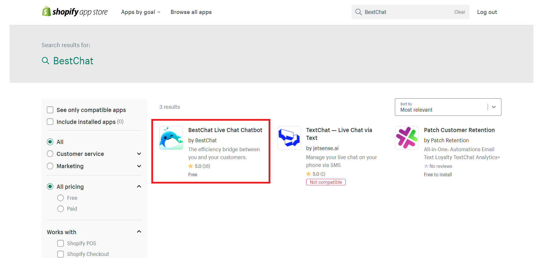This screenshot has width=543, height=258.
Task: Click the Shopify app store logo
Action: click(75, 12)
